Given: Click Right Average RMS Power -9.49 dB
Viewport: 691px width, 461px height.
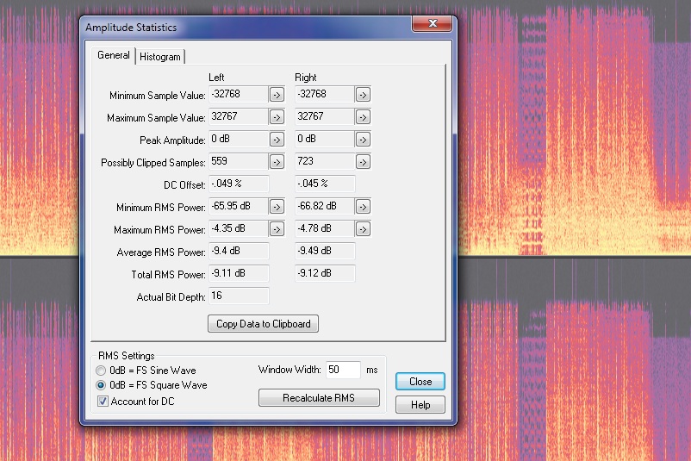Looking at the screenshot, I should pyautogui.click(x=325, y=252).
